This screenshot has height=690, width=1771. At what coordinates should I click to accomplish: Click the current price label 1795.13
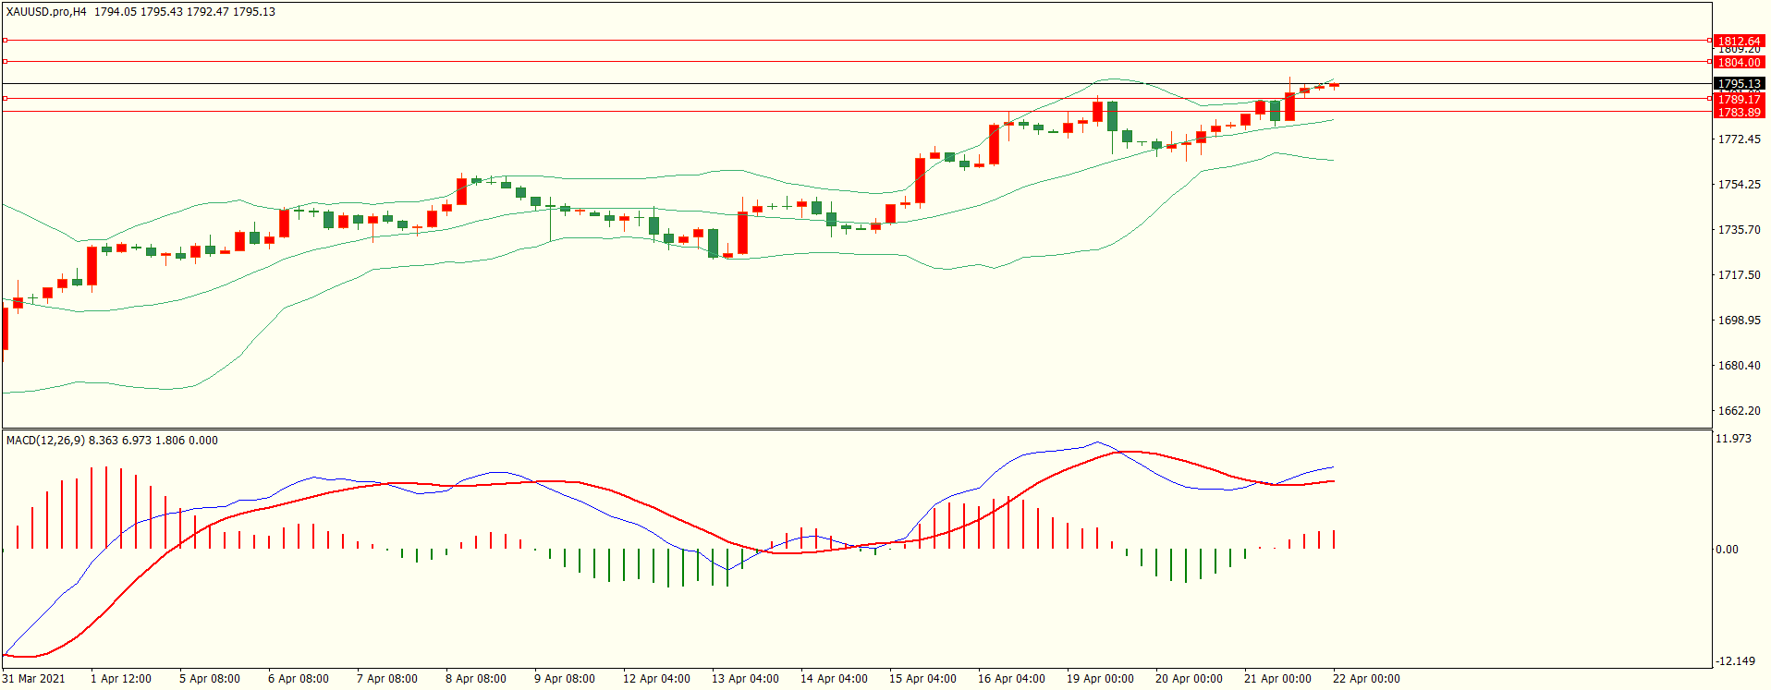pyautogui.click(x=1739, y=84)
